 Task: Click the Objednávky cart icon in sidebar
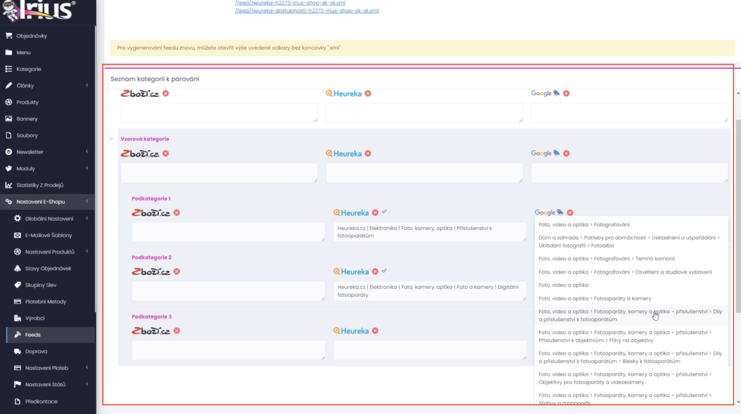(x=9, y=36)
